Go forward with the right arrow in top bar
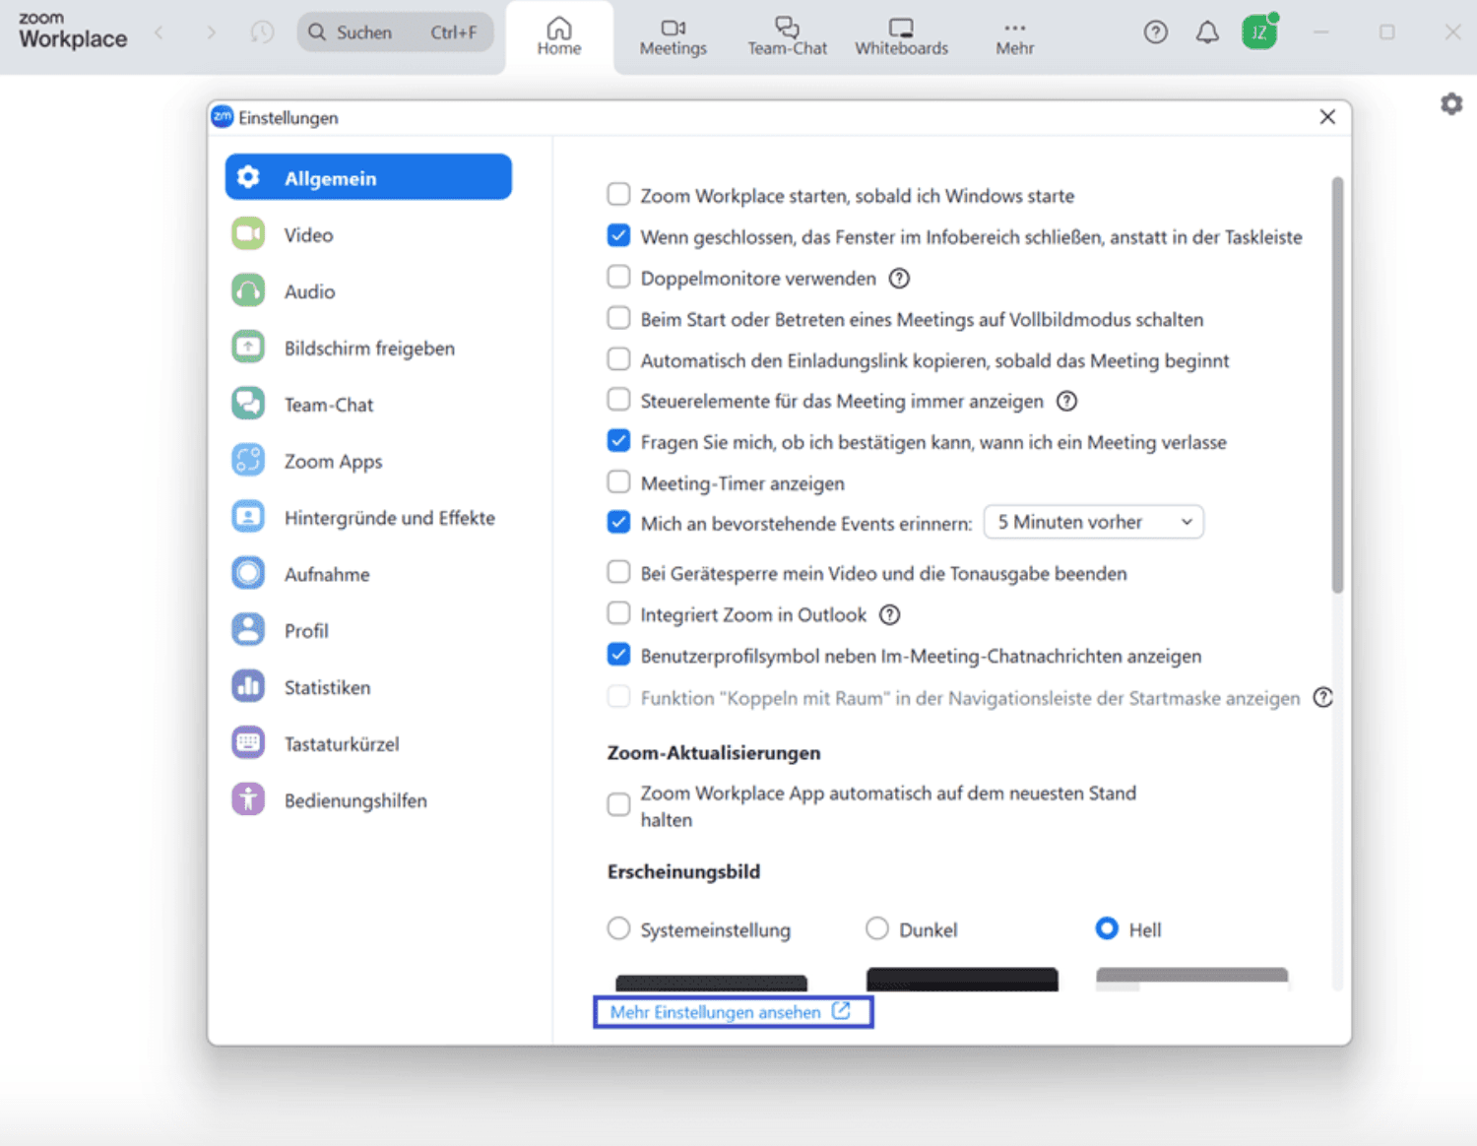This screenshot has height=1146, width=1477. pos(211,32)
